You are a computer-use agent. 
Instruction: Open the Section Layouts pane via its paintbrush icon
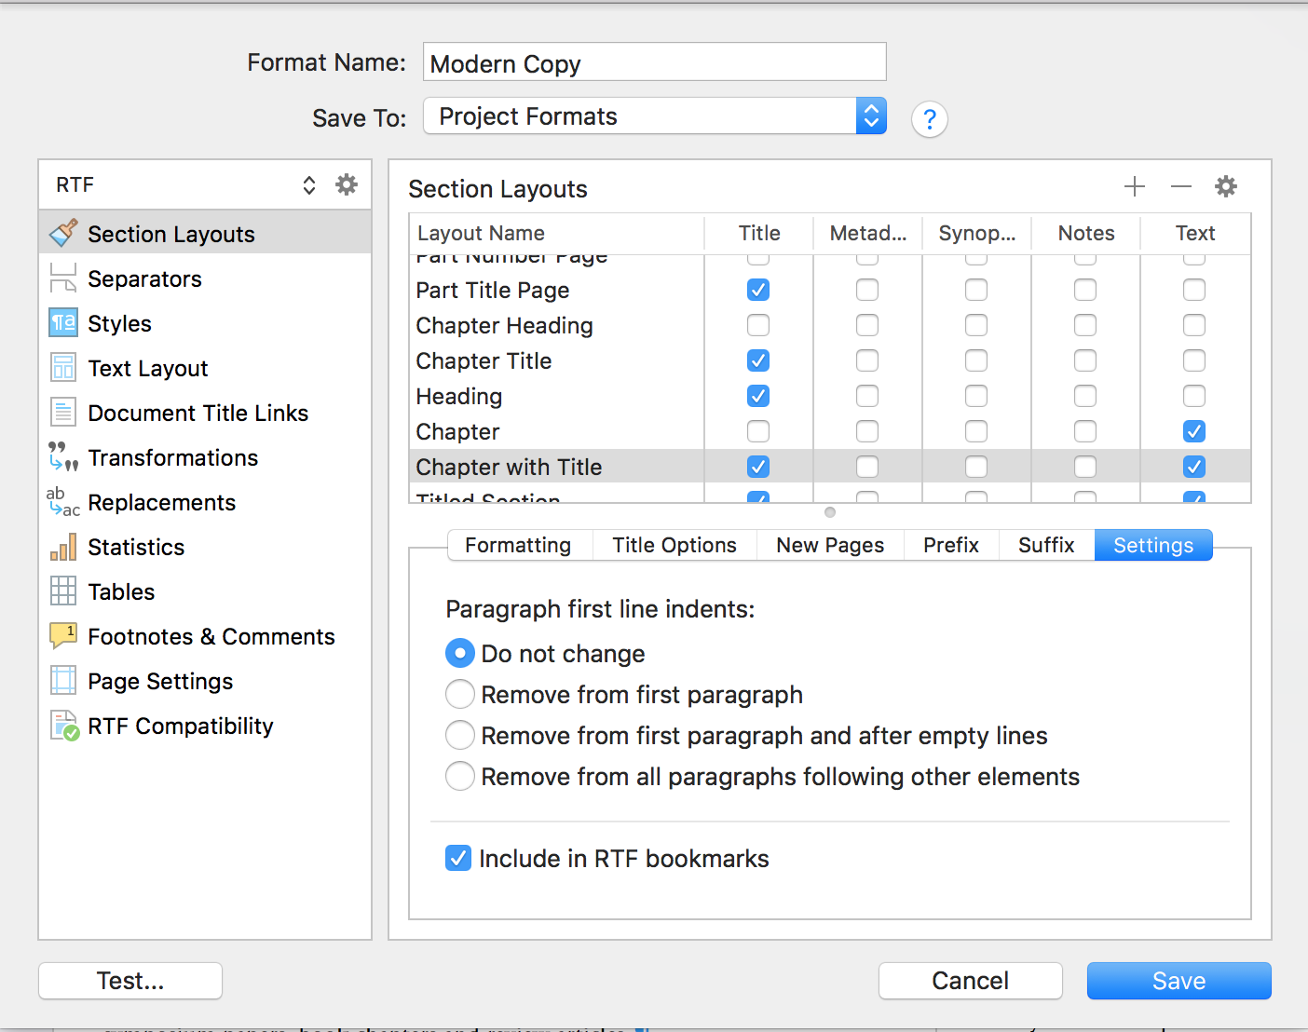pos(62,234)
